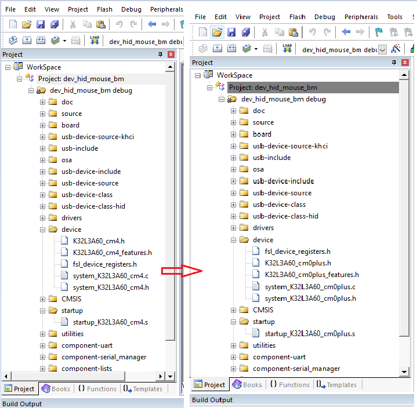Click Insert Bookmark flag icon in right window
The image size is (417, 408).
pyautogui.click(x=379, y=32)
